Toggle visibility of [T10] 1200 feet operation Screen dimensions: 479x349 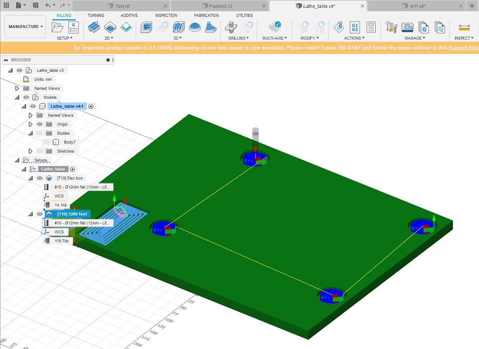pyautogui.click(x=40, y=214)
